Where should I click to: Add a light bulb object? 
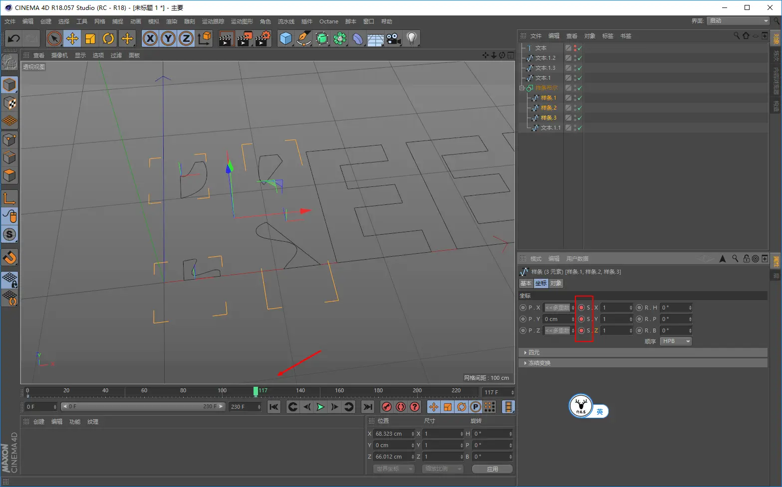pos(412,38)
